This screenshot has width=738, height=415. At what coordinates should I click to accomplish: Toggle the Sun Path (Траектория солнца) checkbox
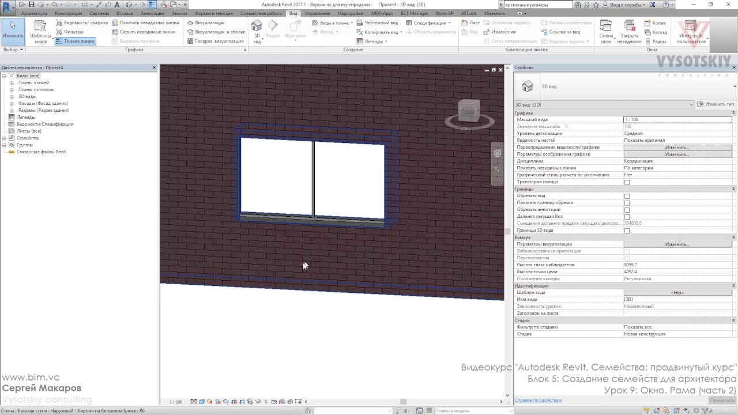pos(627,182)
